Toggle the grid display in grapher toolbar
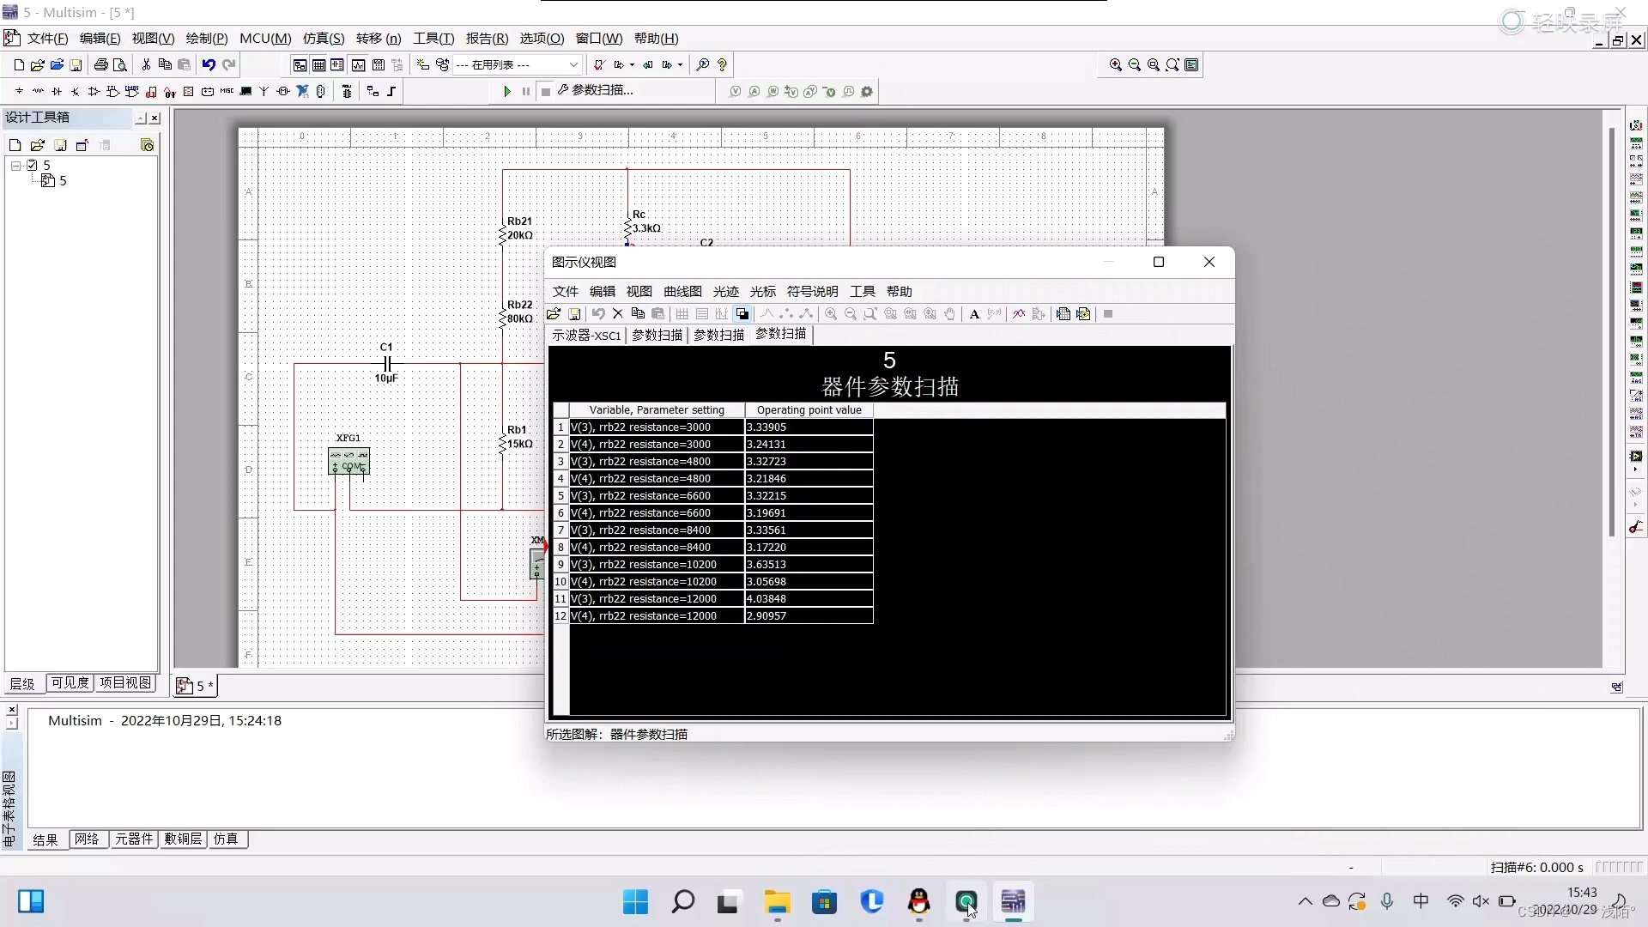This screenshot has height=927, width=1648. pyautogui.click(x=682, y=314)
